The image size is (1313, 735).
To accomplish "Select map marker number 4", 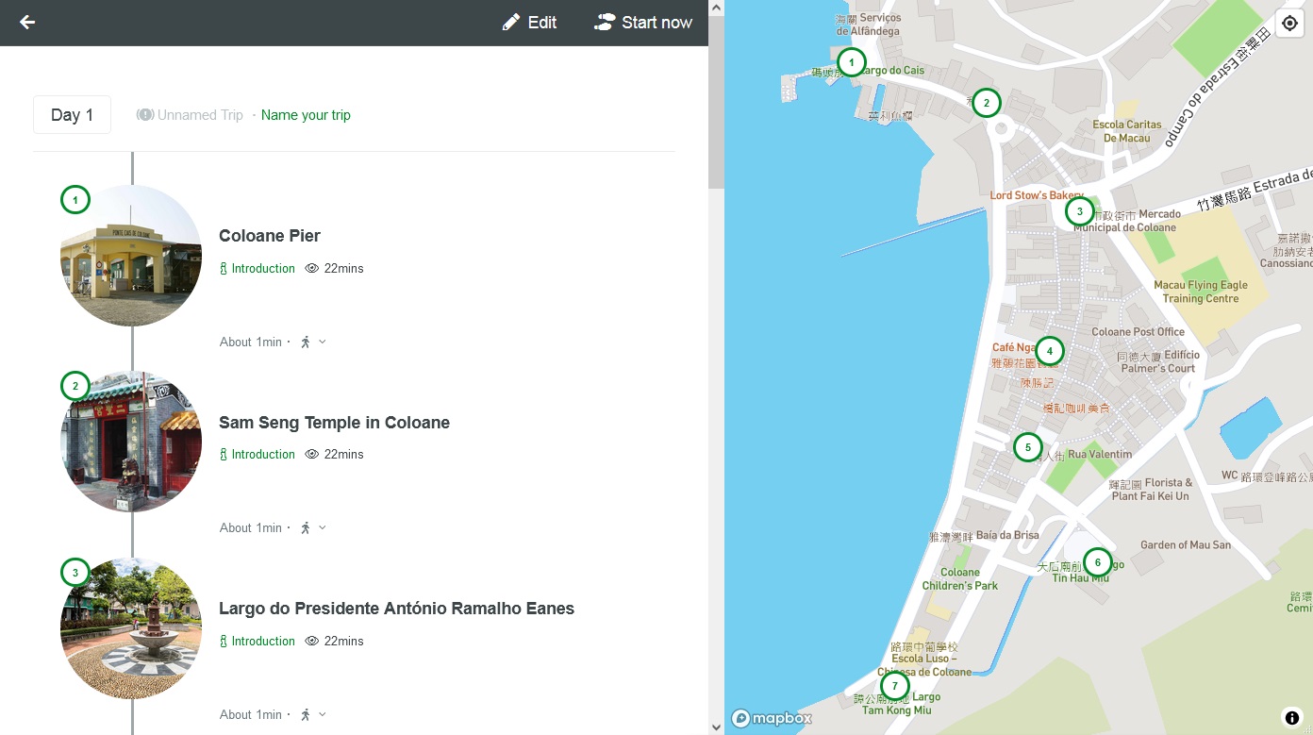I will click(x=1049, y=351).
